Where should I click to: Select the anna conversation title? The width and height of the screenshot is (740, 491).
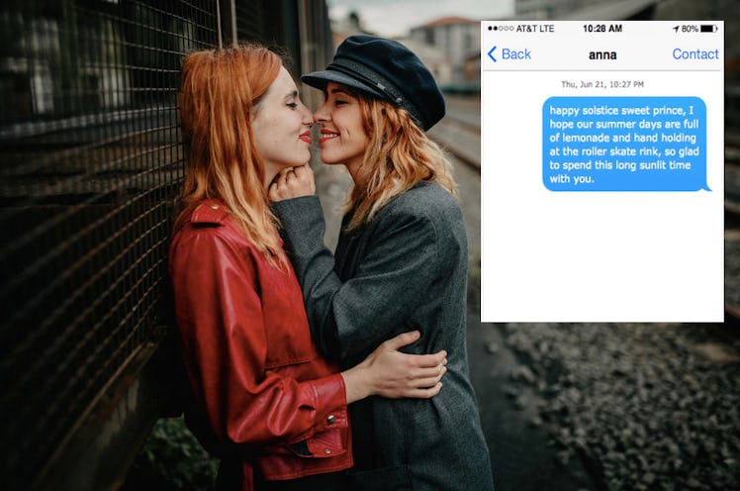(x=601, y=55)
